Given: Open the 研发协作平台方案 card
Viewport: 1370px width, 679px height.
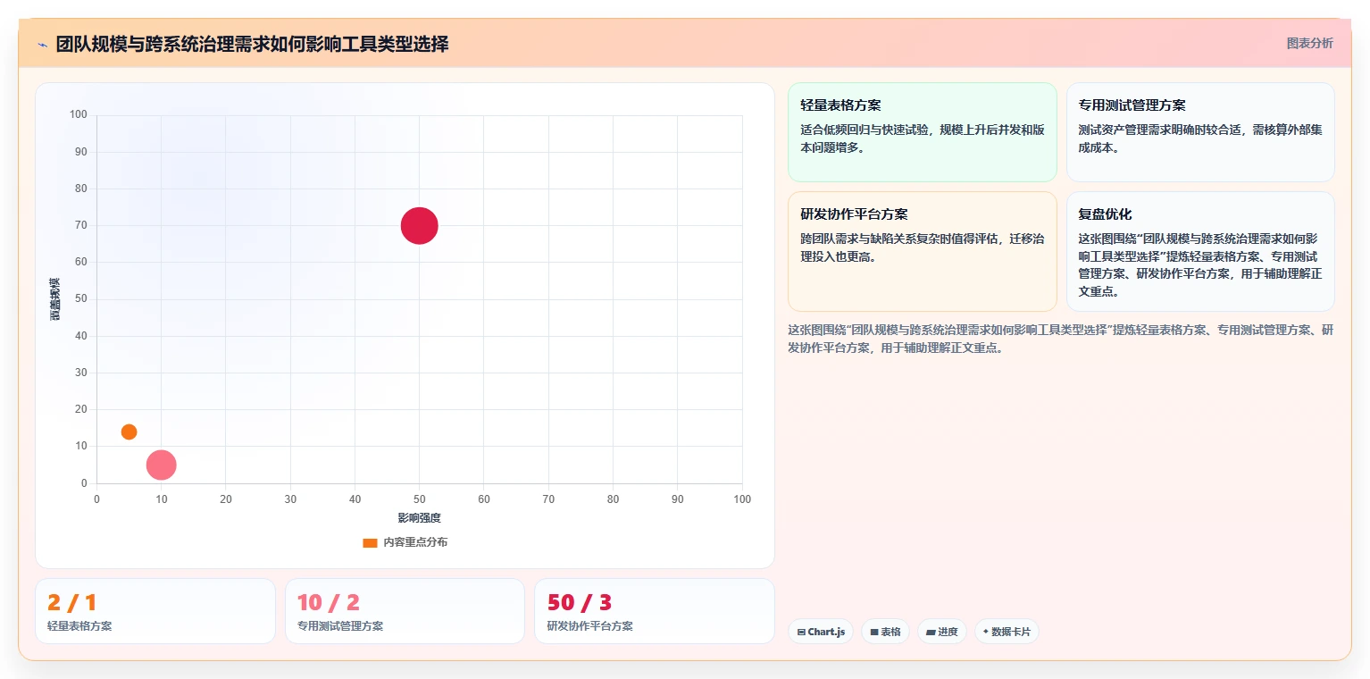Looking at the screenshot, I should pyautogui.click(x=923, y=251).
